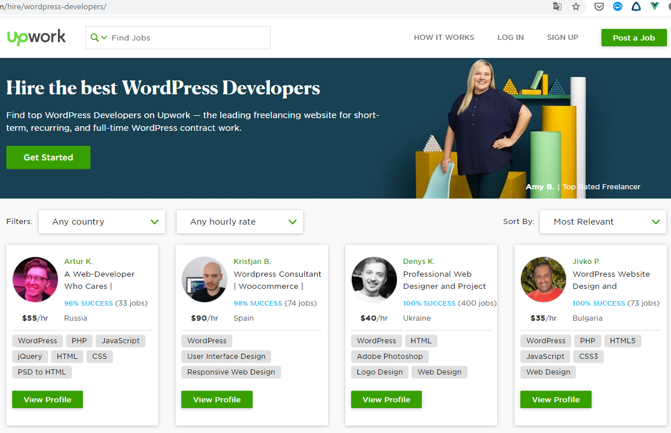
Task: Click 'Professional Web Designer and Project' title
Action: click(x=444, y=280)
